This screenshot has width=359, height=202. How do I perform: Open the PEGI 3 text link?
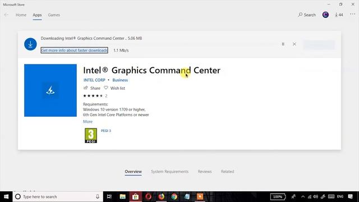pos(106,131)
